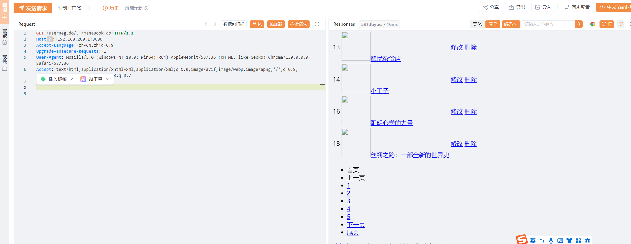Toggle the 强制 HTTPS checkbox
This screenshot has height=244, width=631.
pyautogui.click(x=87, y=8)
